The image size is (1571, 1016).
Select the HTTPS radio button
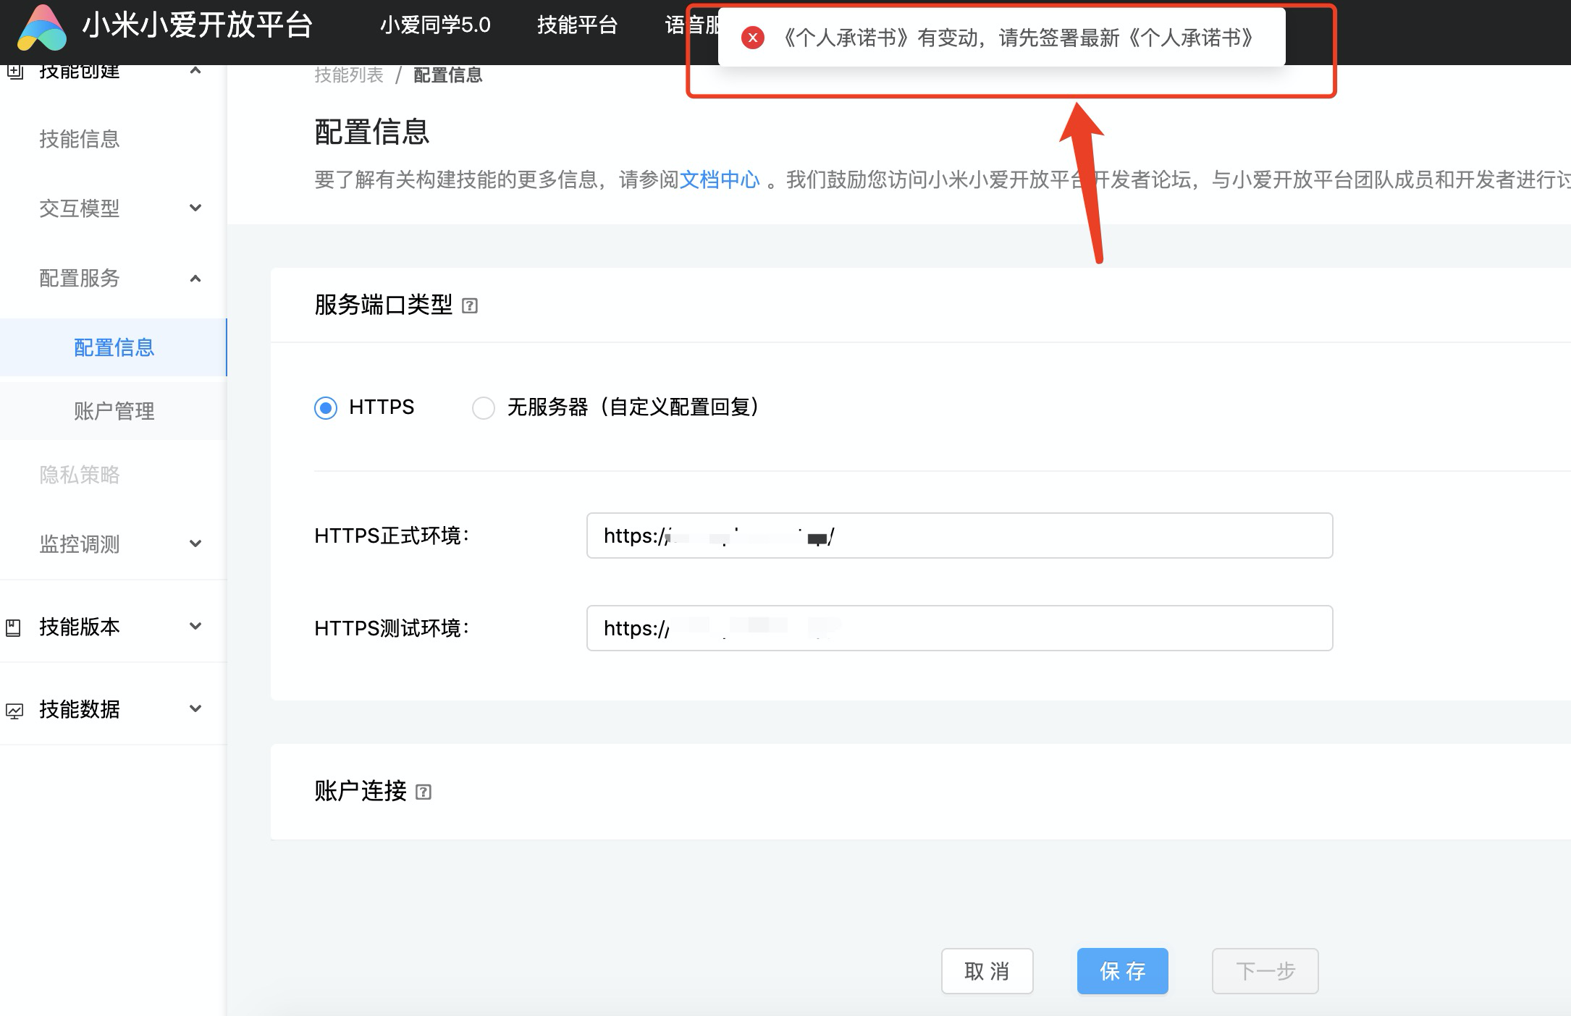(326, 408)
